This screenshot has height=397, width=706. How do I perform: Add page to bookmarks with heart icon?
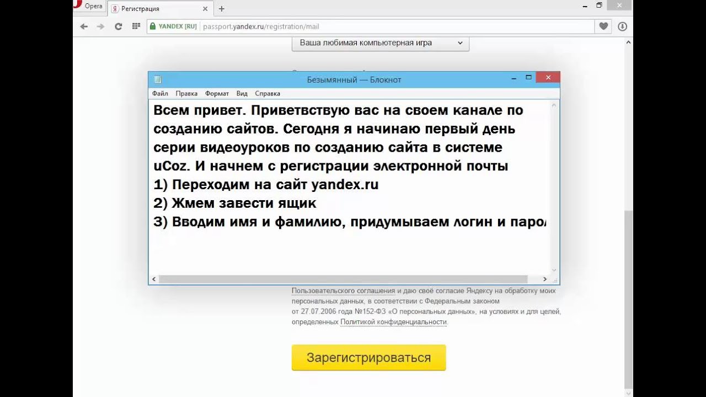(603, 26)
